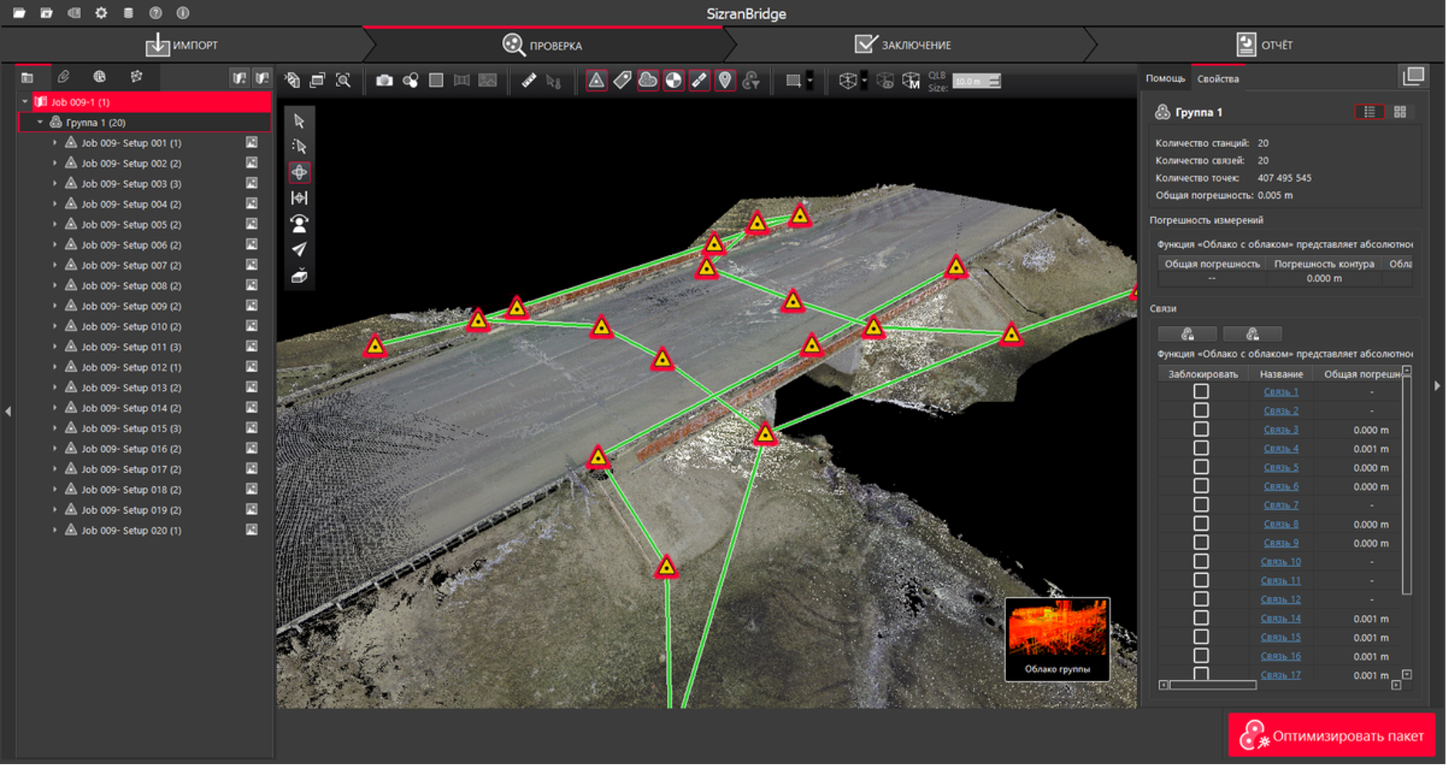Tick lock checkbox for Связь 1
Image resolution: width=1447 pixels, height=765 pixels.
pyautogui.click(x=1201, y=391)
